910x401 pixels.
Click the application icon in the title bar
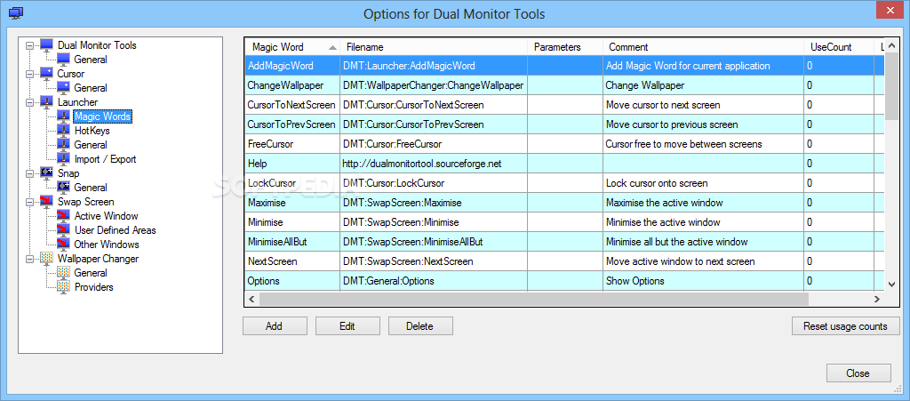pos(16,12)
